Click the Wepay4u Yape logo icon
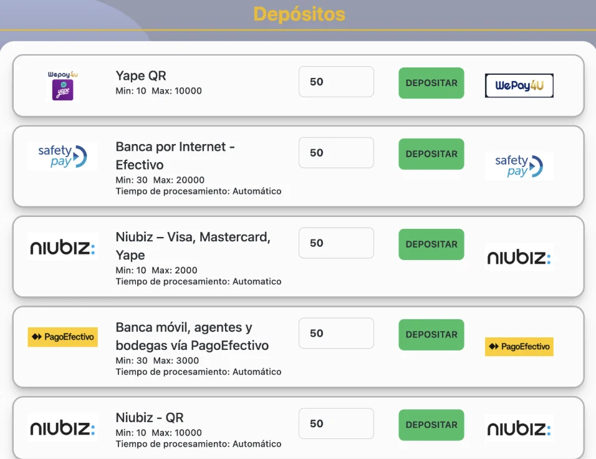 pyautogui.click(x=63, y=85)
